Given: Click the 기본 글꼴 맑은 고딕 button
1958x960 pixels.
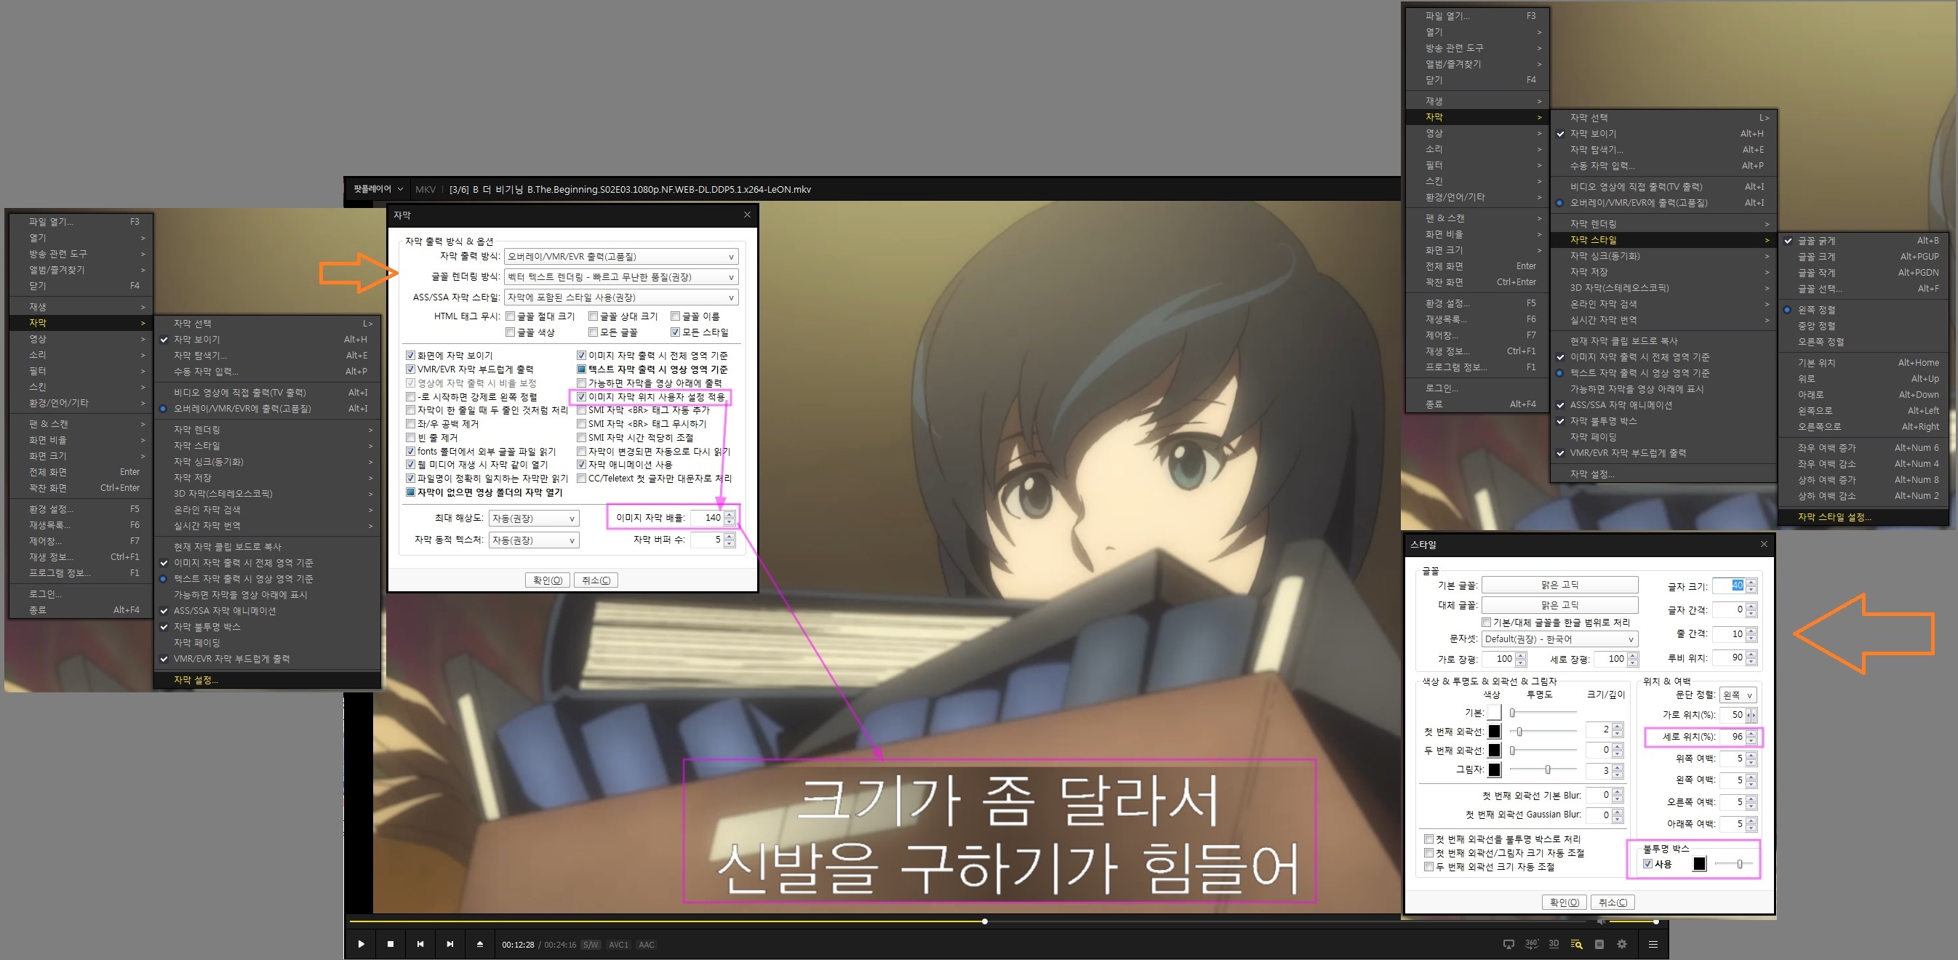Looking at the screenshot, I should click(x=1559, y=585).
